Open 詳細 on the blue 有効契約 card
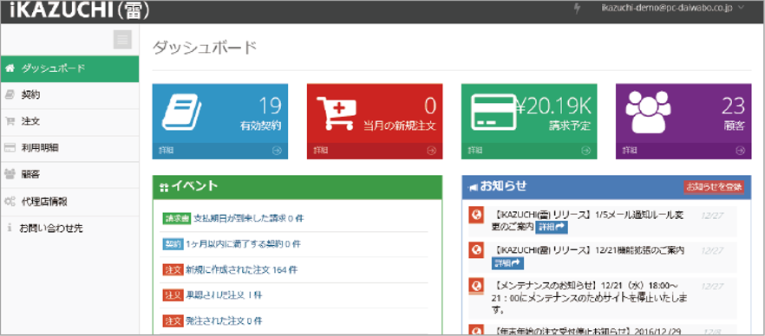The image size is (765, 336). point(166,151)
